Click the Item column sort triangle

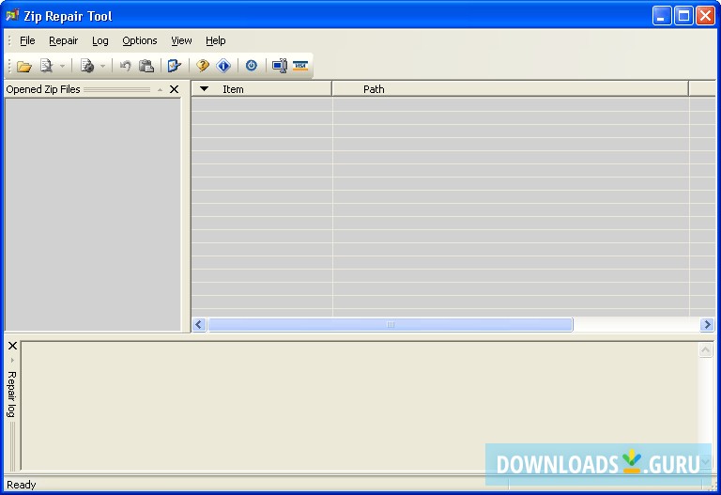tap(204, 89)
